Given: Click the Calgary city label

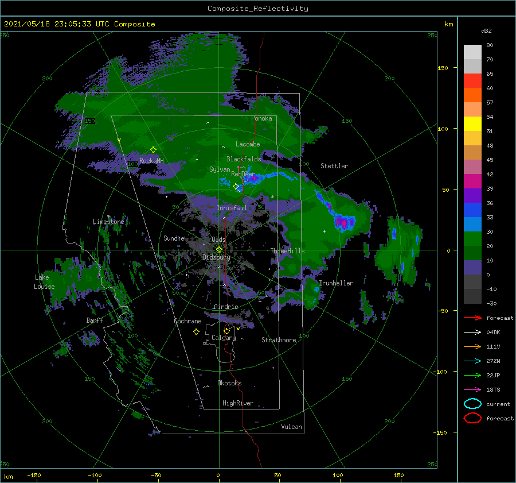Looking at the screenshot, I should 224,338.
